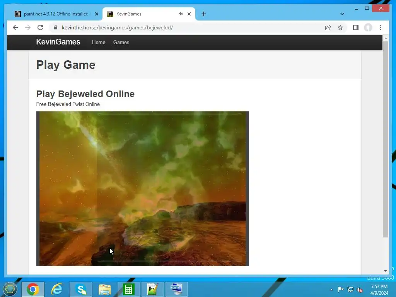This screenshot has width=396, height=297.
Task: Switch to the paint.net 4.3.12 tab
Action: (56, 14)
